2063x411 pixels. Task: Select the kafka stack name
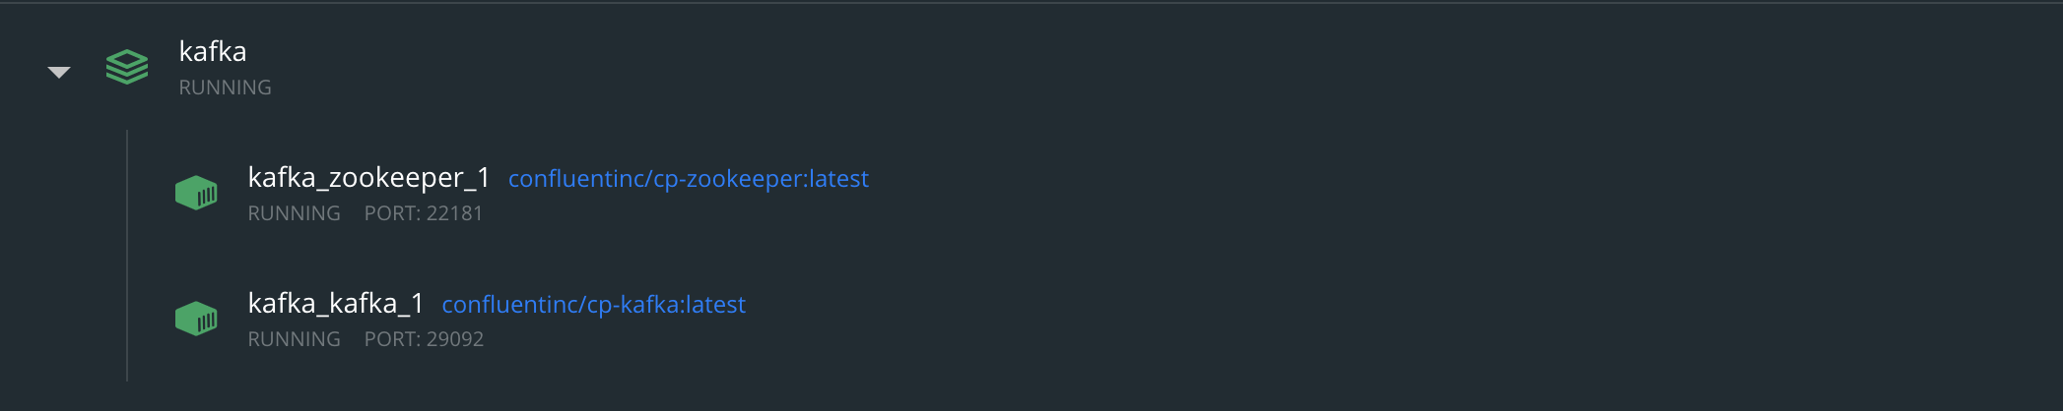pos(213,51)
